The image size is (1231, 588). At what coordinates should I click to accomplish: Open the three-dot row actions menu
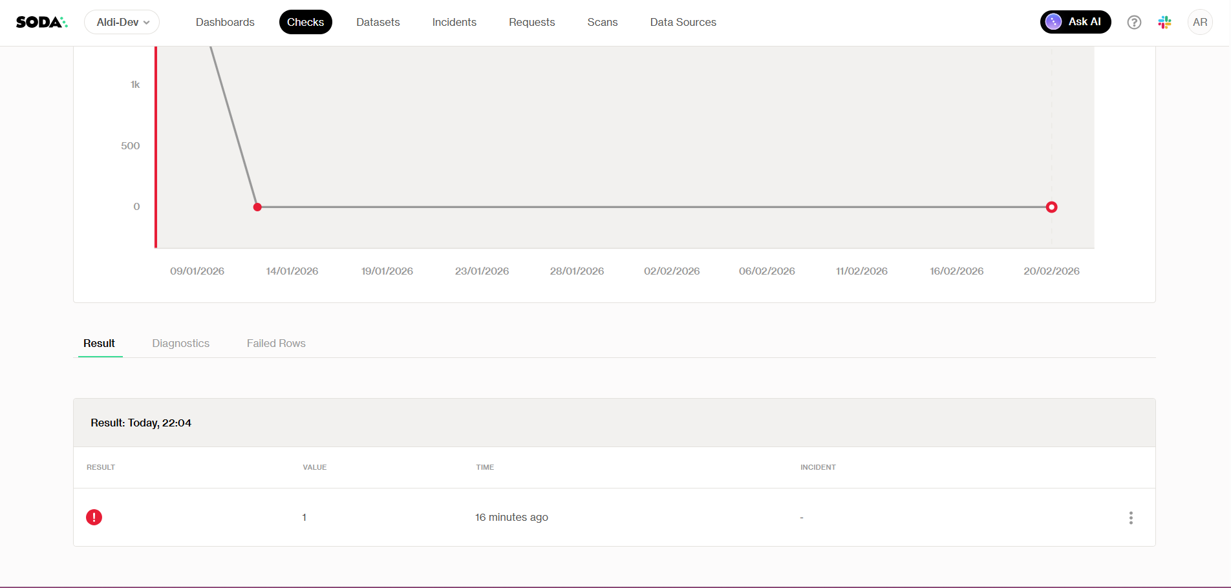[x=1131, y=518]
